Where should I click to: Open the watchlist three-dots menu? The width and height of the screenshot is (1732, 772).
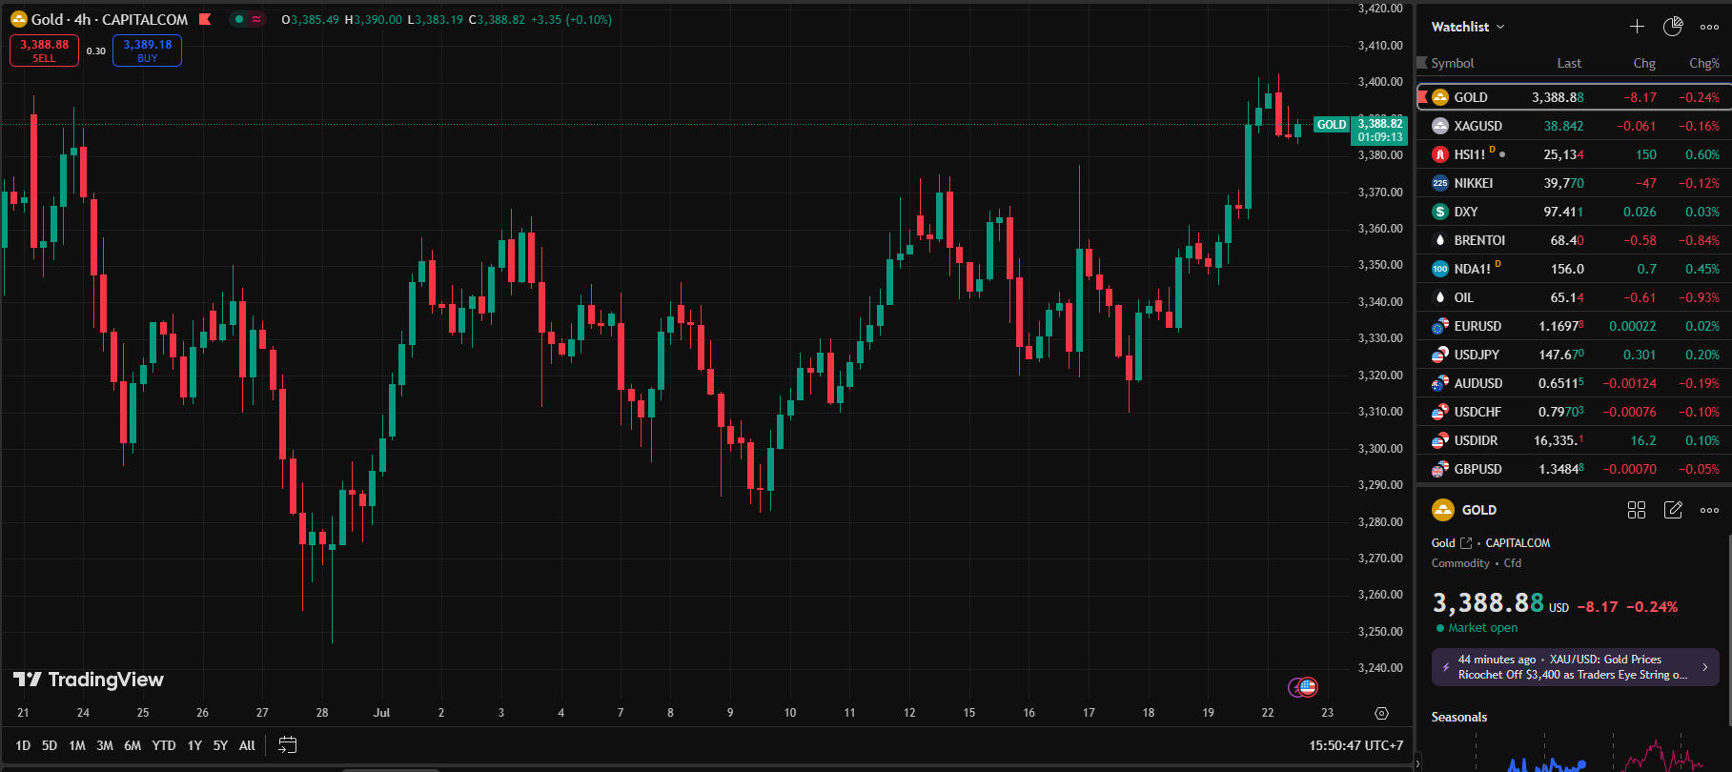1709,27
